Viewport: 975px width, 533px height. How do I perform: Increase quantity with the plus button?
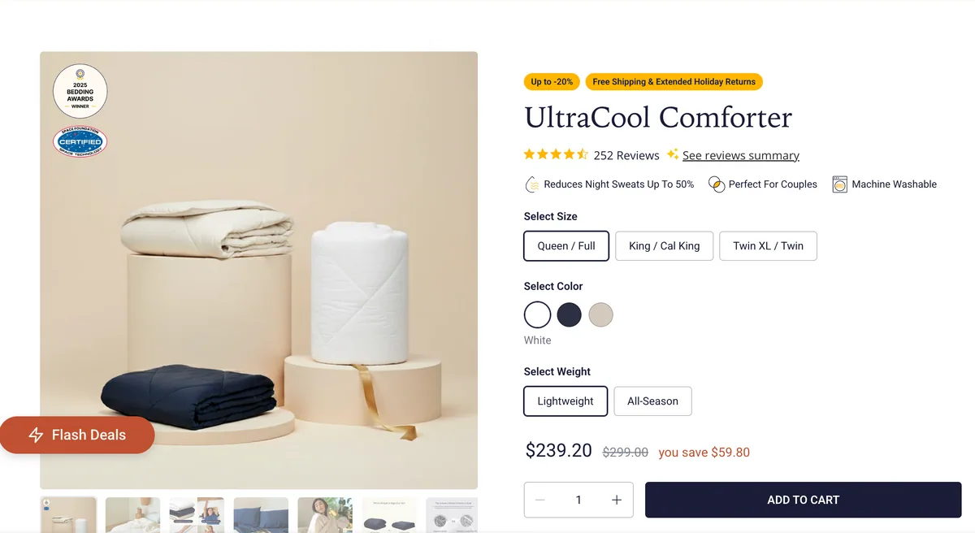(617, 500)
